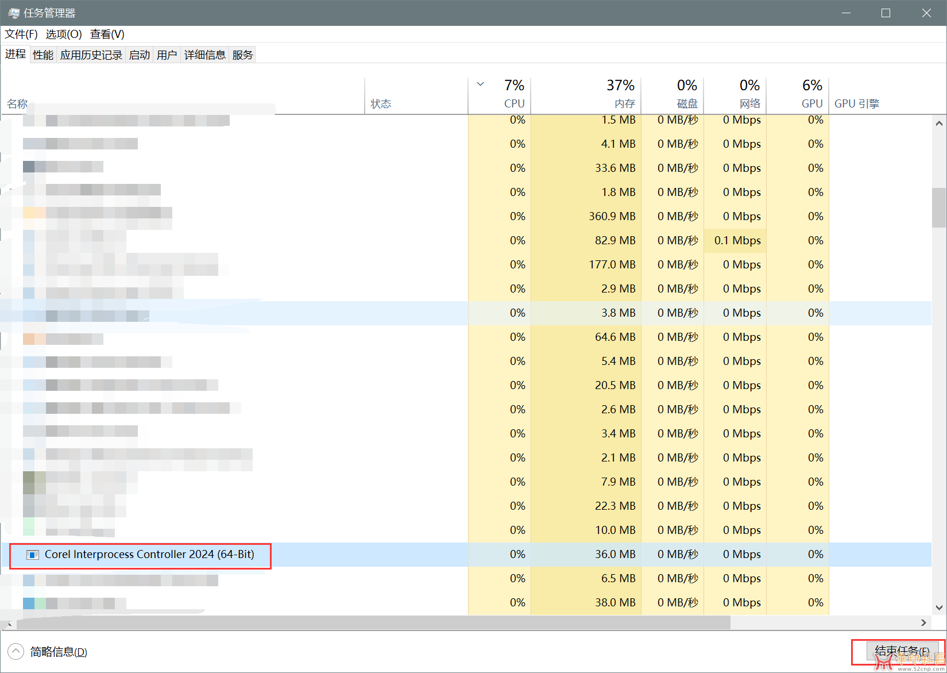
Task: Close the Task Manager window
Action: (x=926, y=13)
